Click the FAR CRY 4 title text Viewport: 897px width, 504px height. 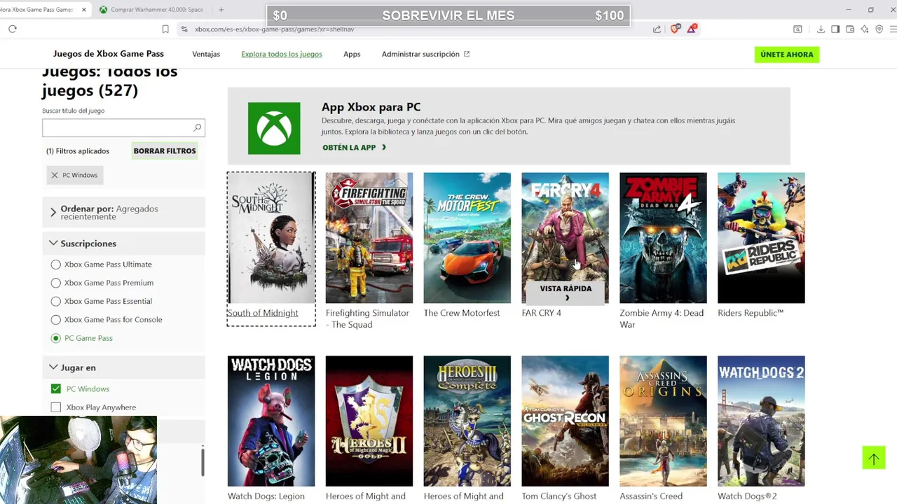click(x=541, y=313)
